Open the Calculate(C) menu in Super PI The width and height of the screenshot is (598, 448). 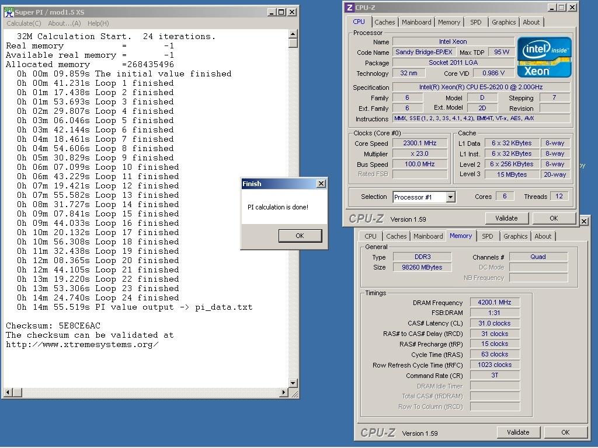tap(23, 23)
